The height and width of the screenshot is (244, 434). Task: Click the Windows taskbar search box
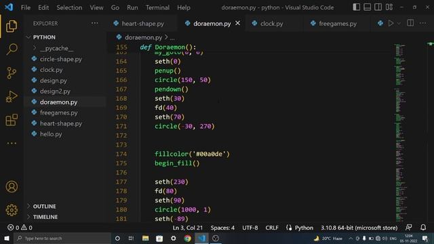tap(62, 238)
